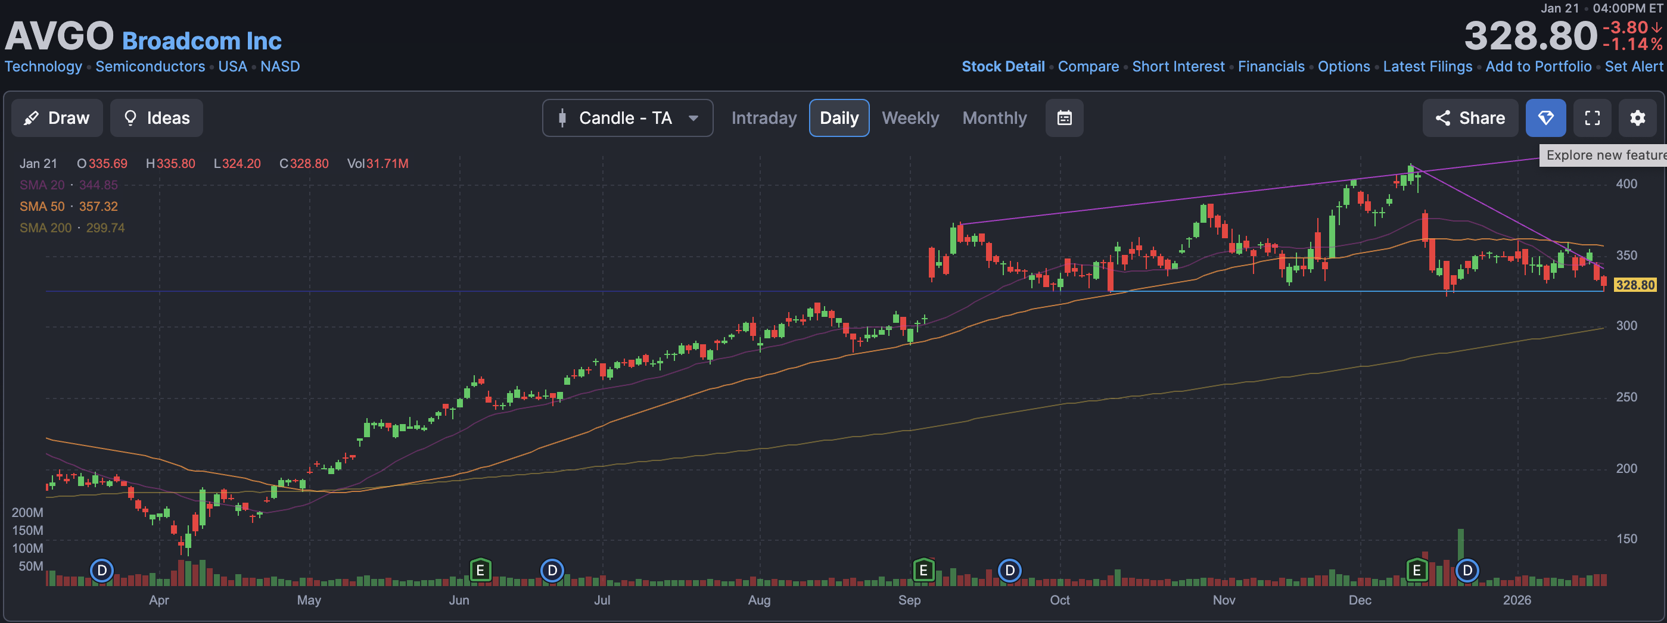Expand the Candle - TA chart type dropdown
Image resolution: width=1667 pixels, height=623 pixels.
(x=628, y=118)
